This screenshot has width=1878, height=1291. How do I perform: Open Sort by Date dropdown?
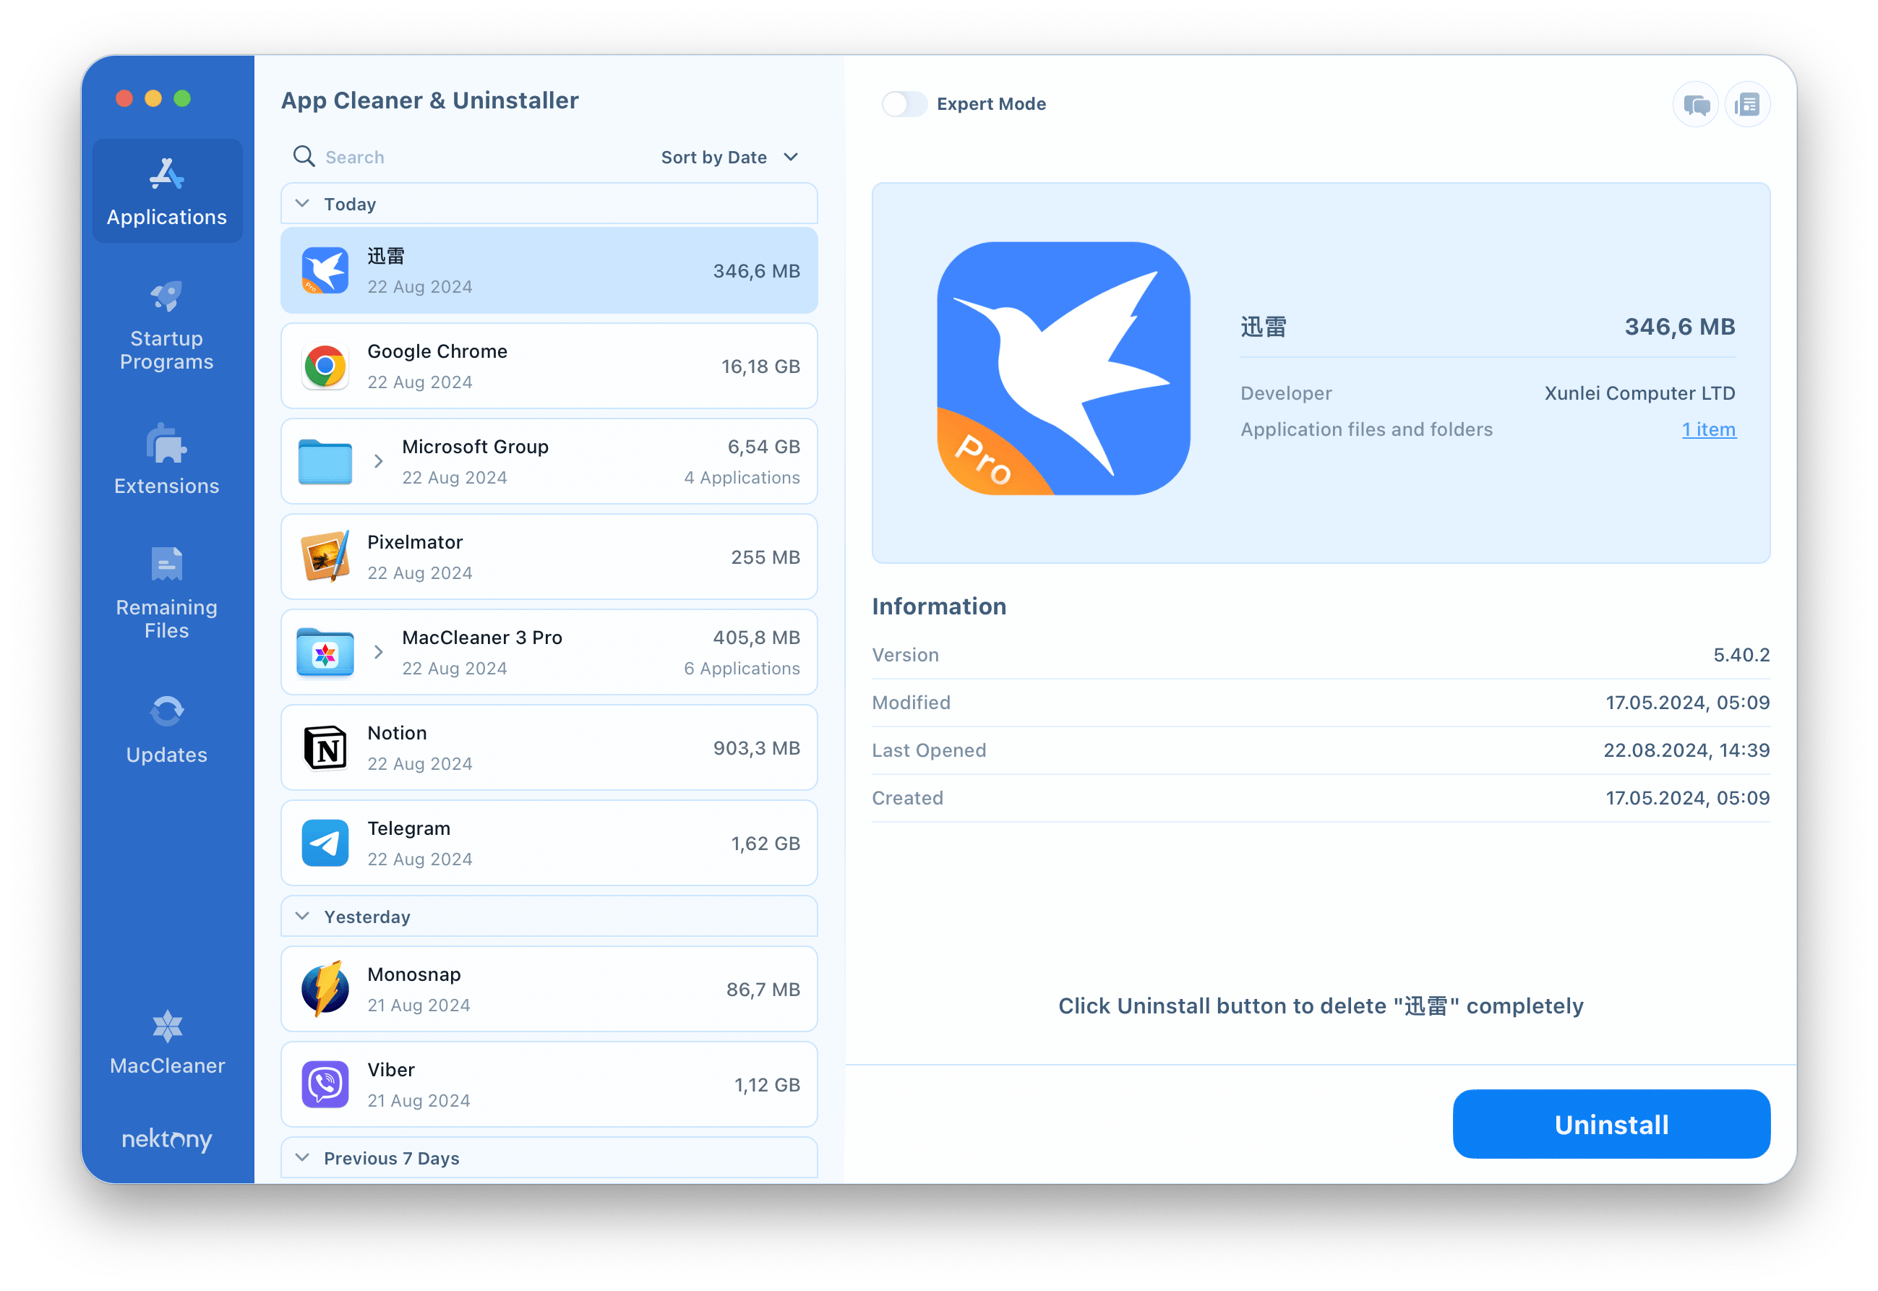728,157
